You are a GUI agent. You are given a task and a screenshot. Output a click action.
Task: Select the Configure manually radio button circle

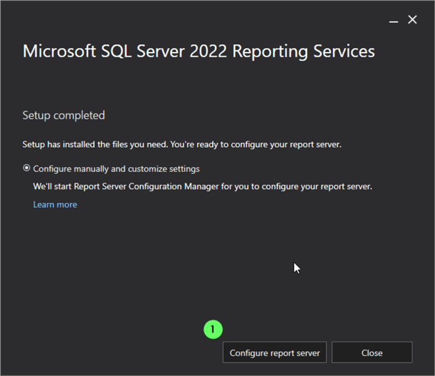[26, 168]
